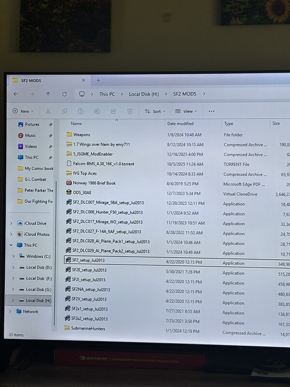
Task: Select the ODS_30AE disc image icon
Action: click(69, 192)
